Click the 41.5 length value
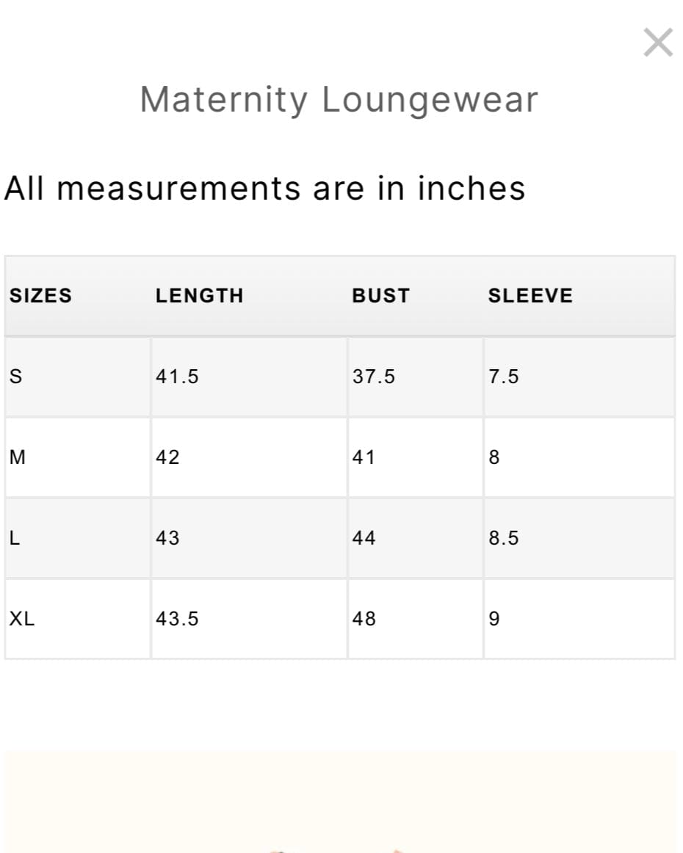 coord(177,377)
